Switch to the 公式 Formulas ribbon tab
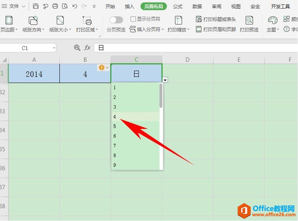This screenshot has height=221, width=298. [178, 6]
